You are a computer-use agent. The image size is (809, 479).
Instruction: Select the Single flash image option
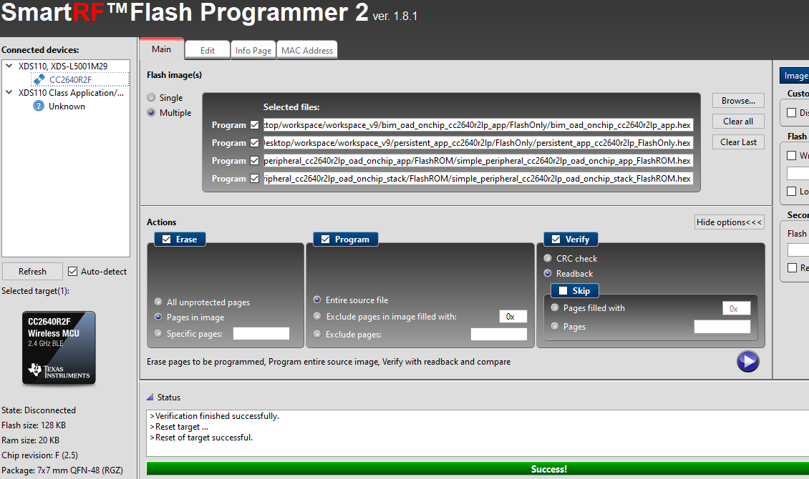151,97
